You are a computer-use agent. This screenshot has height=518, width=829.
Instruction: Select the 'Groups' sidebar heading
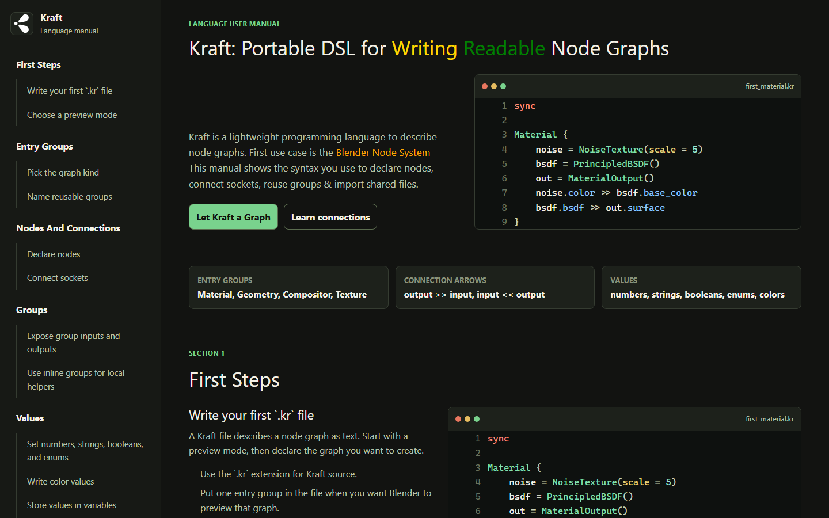pos(32,310)
